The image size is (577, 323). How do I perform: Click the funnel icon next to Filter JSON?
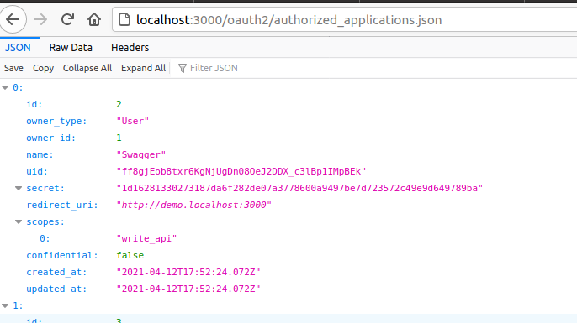183,68
